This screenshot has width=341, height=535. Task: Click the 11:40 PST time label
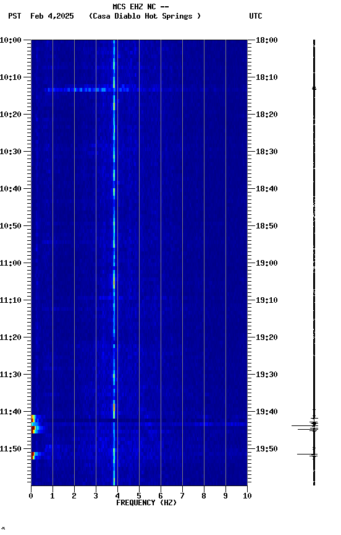(11, 412)
